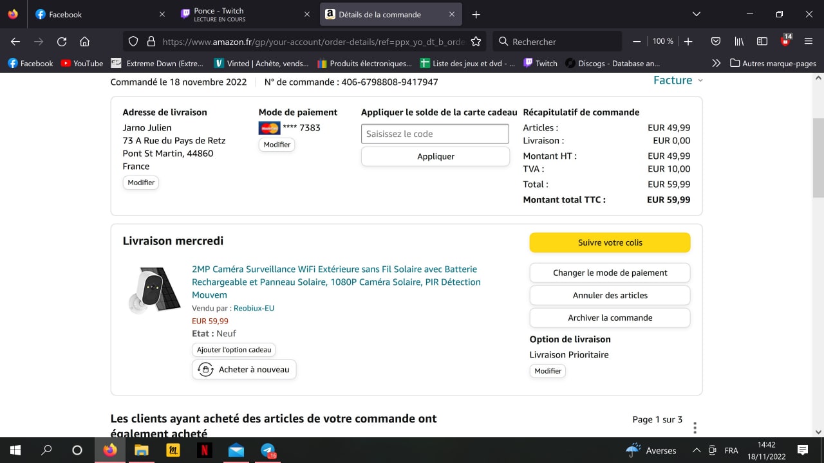Open Telegram from the taskbar
The height and width of the screenshot is (463, 824).
[268, 450]
